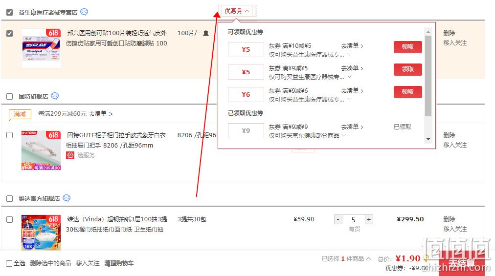Screen dimensions: 495x276
Task: Uncheck the 益生康医疗器械专营店 store checkbox
Action: click(x=9, y=12)
